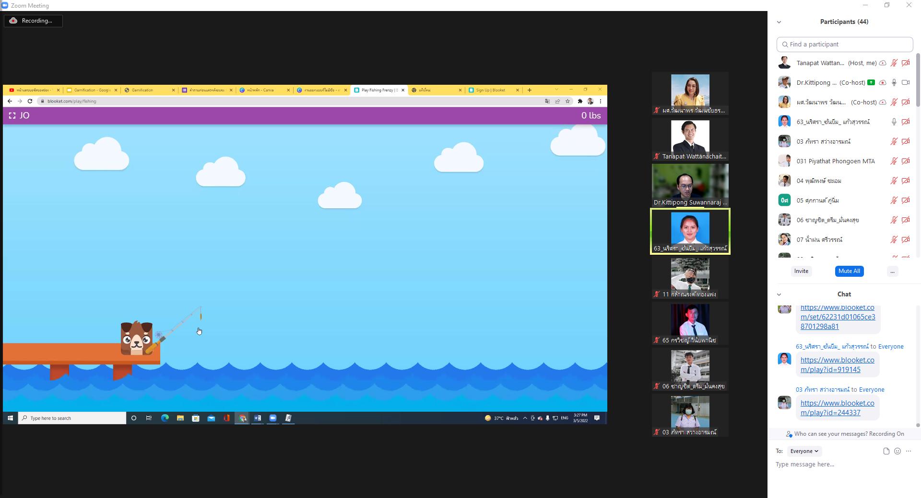Screen dimensions: 921x498
Task: Click the Windows Start button in shared screen
Action: coord(10,418)
